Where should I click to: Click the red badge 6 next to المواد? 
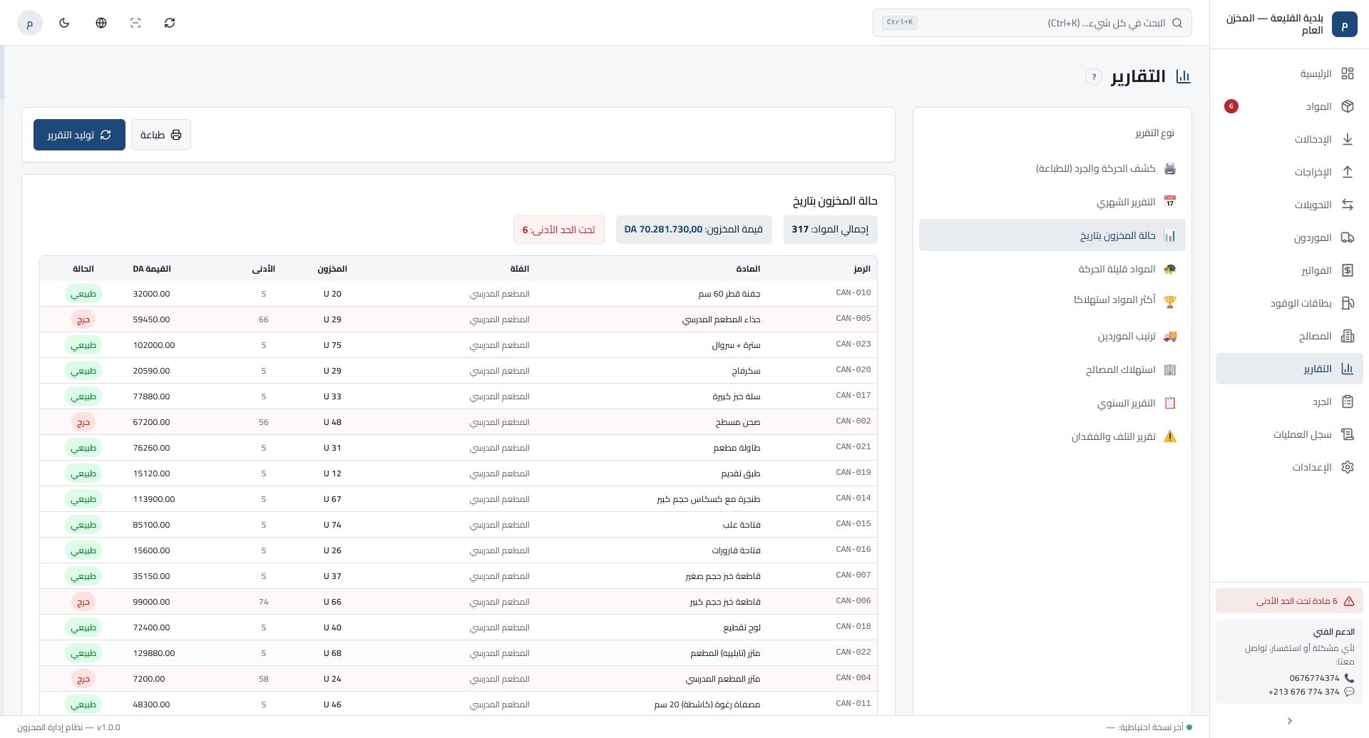pos(1231,106)
